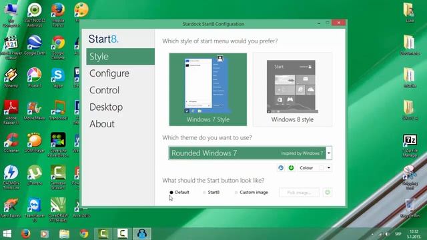Open Movie Maker desktop shortcut
Image resolution: width=427 pixels, height=240 pixels.
(35, 111)
